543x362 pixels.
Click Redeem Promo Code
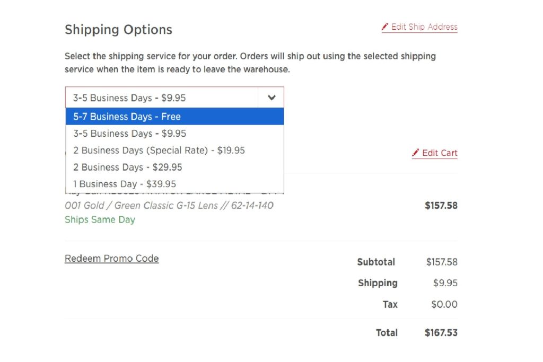tap(111, 258)
